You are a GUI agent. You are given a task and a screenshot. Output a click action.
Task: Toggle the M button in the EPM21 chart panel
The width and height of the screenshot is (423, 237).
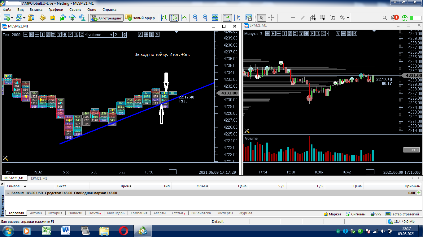click(355, 34)
